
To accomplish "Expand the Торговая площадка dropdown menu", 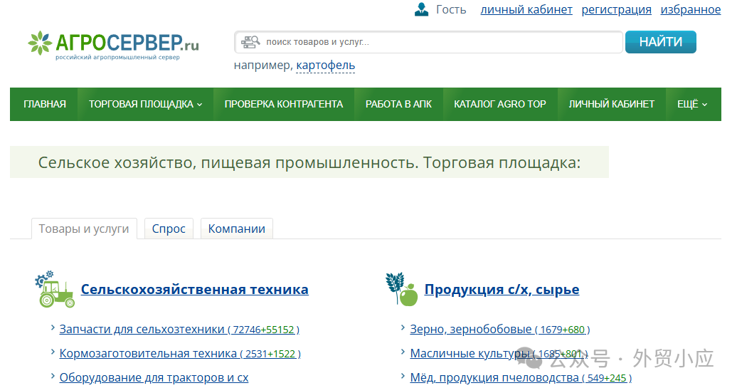I will click(145, 104).
